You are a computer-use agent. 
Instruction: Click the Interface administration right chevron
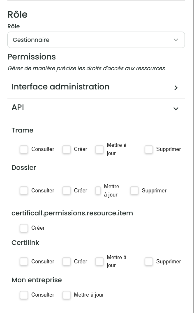[x=176, y=88]
